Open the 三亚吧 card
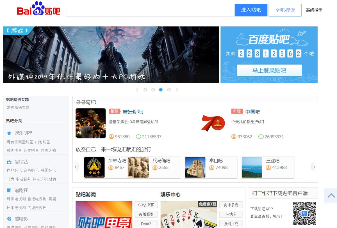 click(268, 167)
